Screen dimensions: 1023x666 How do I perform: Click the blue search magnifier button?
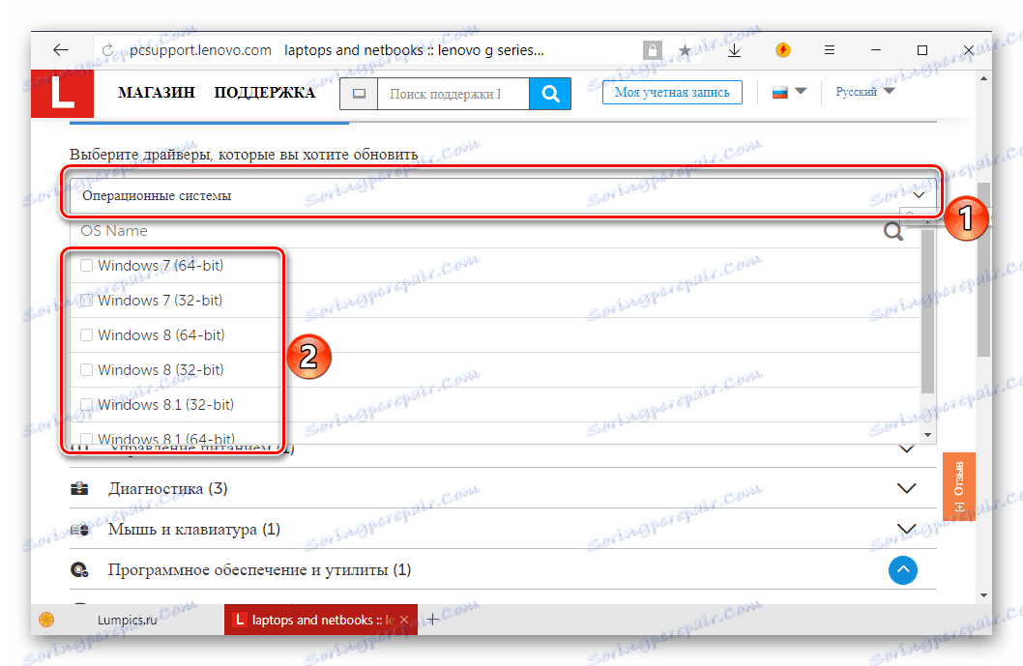click(550, 94)
